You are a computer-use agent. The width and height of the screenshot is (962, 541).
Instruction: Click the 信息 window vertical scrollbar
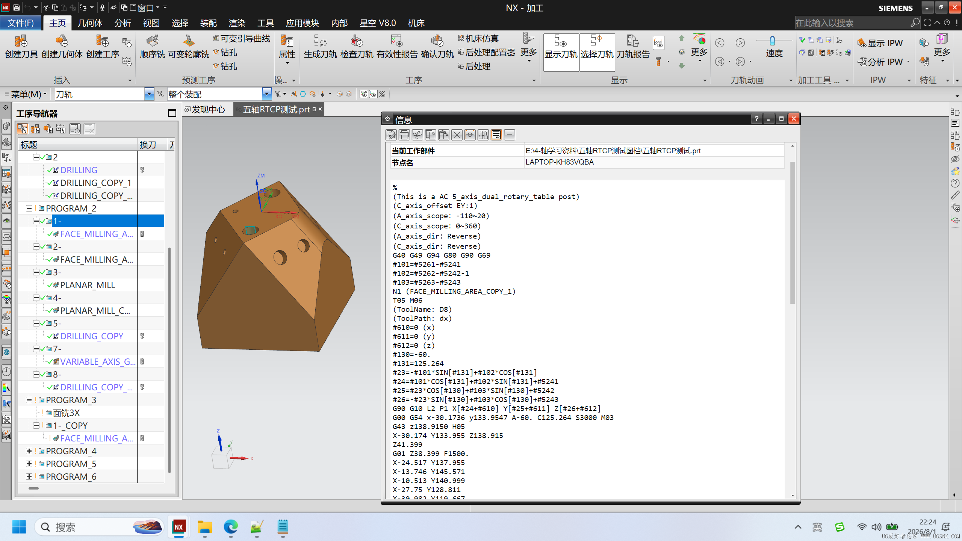(793, 233)
